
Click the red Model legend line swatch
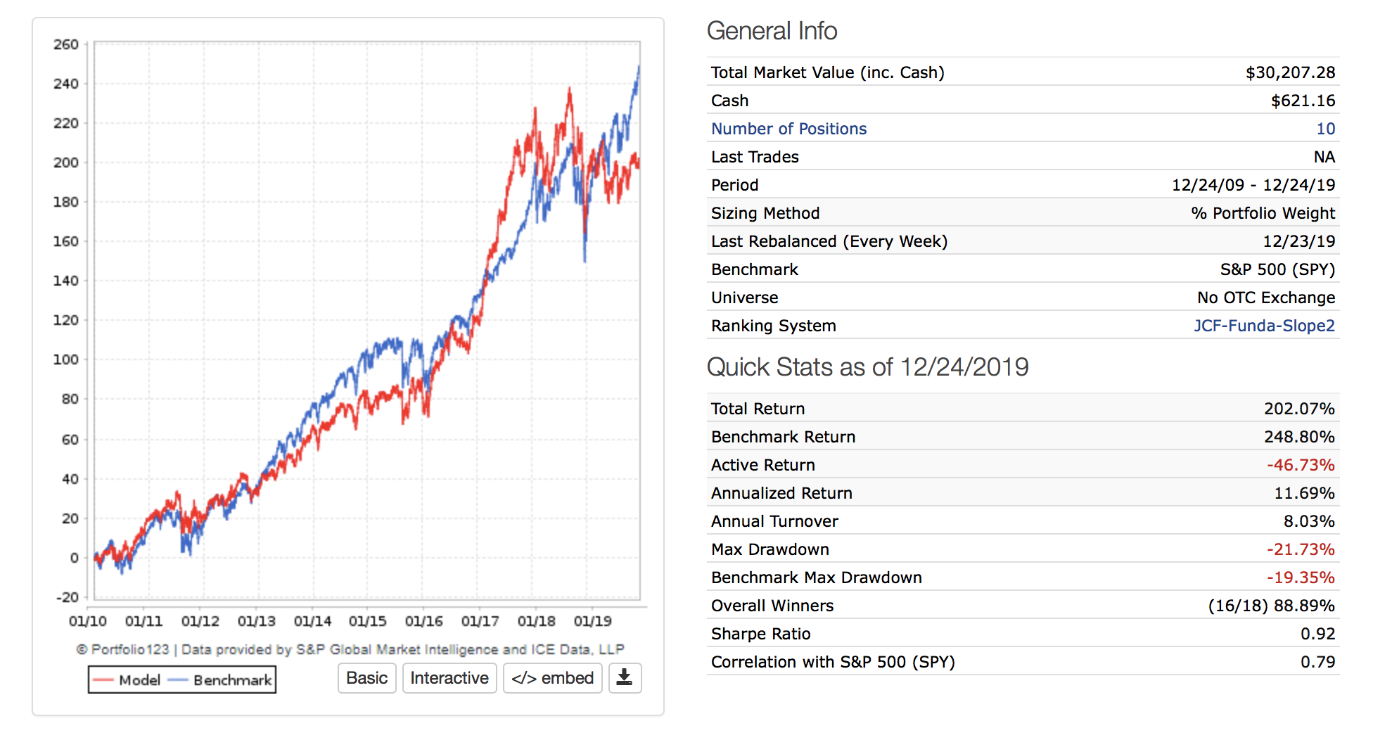pyautogui.click(x=103, y=680)
